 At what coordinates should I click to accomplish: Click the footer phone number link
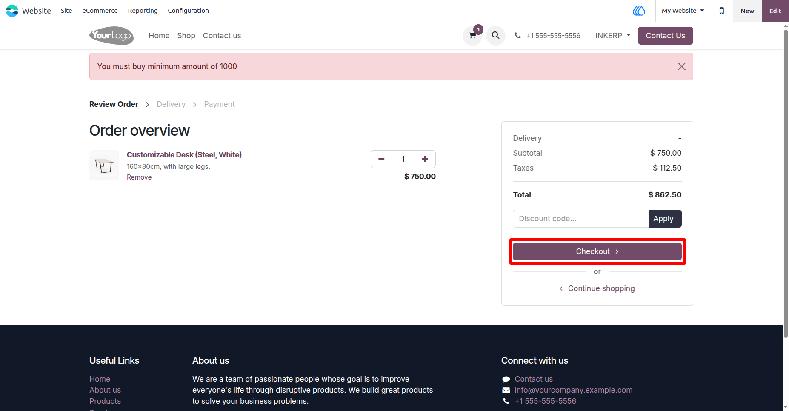coord(546,401)
